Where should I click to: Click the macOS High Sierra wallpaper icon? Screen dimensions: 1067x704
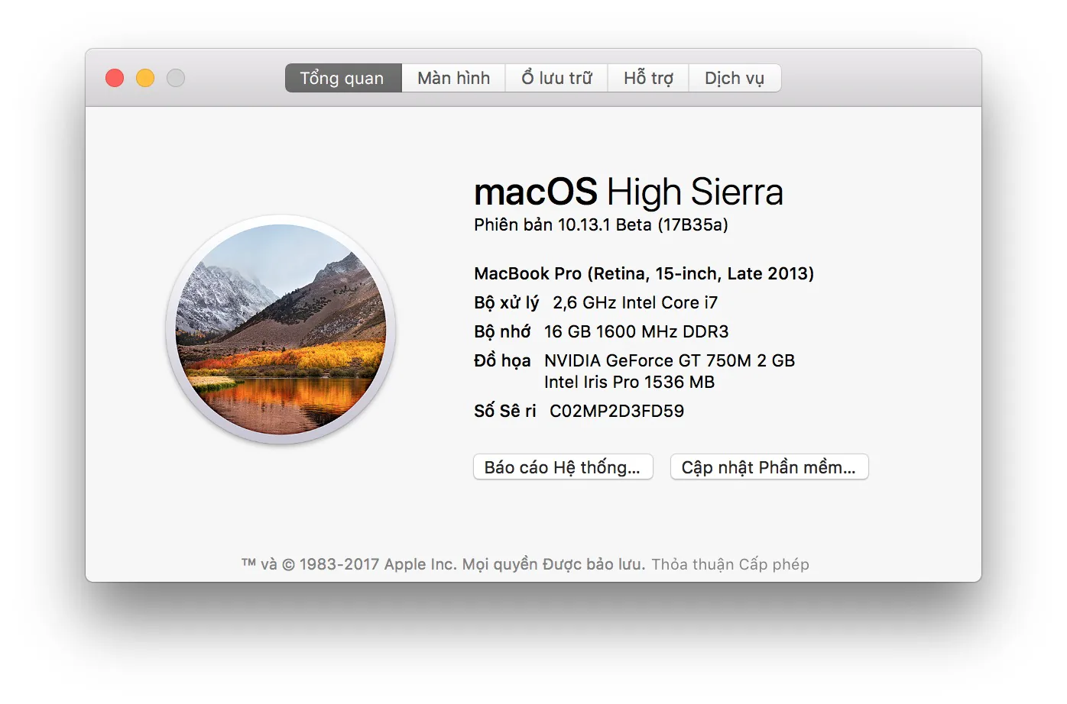click(281, 329)
